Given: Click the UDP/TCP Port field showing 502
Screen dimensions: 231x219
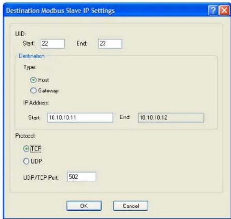Looking at the screenshot, I should (x=81, y=177).
